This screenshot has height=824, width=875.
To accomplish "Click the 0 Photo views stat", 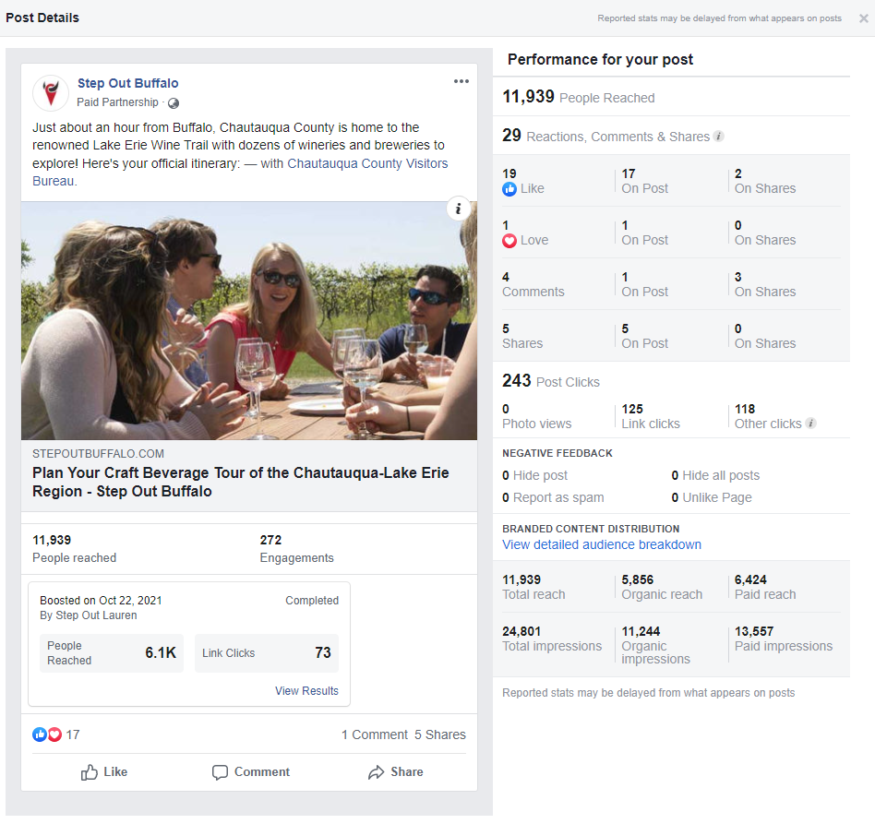I will coord(537,416).
